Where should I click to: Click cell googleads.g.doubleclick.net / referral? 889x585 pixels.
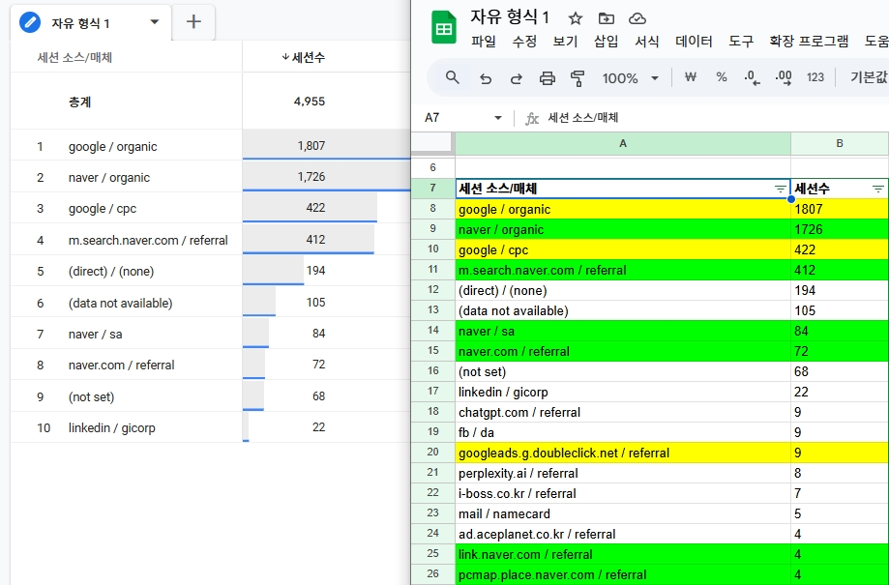click(623, 453)
